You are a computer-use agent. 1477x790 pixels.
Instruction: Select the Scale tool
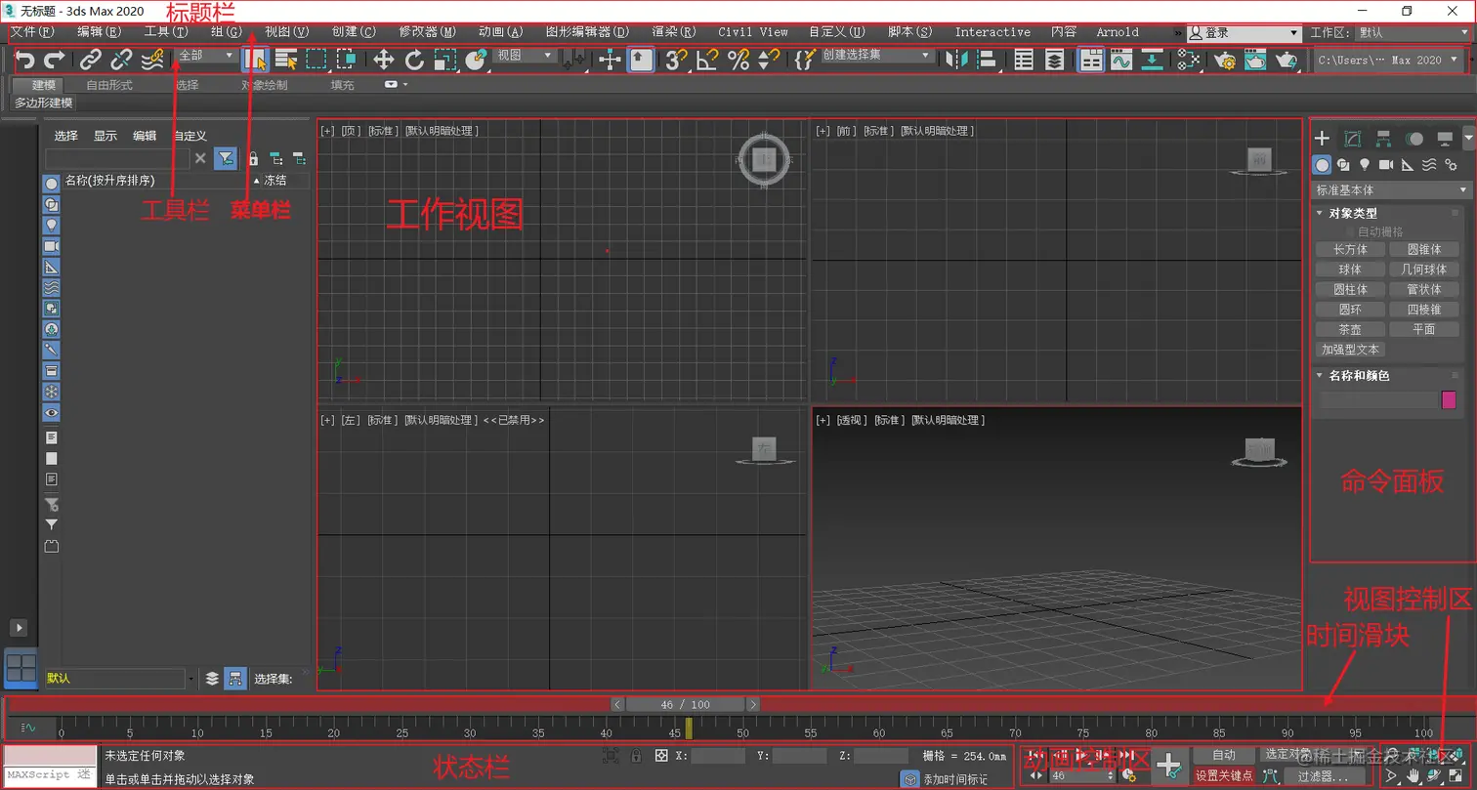(x=445, y=61)
